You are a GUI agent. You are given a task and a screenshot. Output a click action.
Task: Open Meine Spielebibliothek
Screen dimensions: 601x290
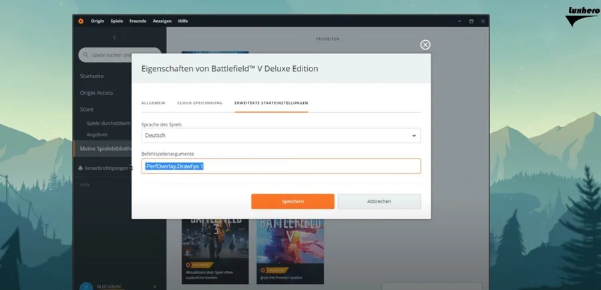[102, 148]
